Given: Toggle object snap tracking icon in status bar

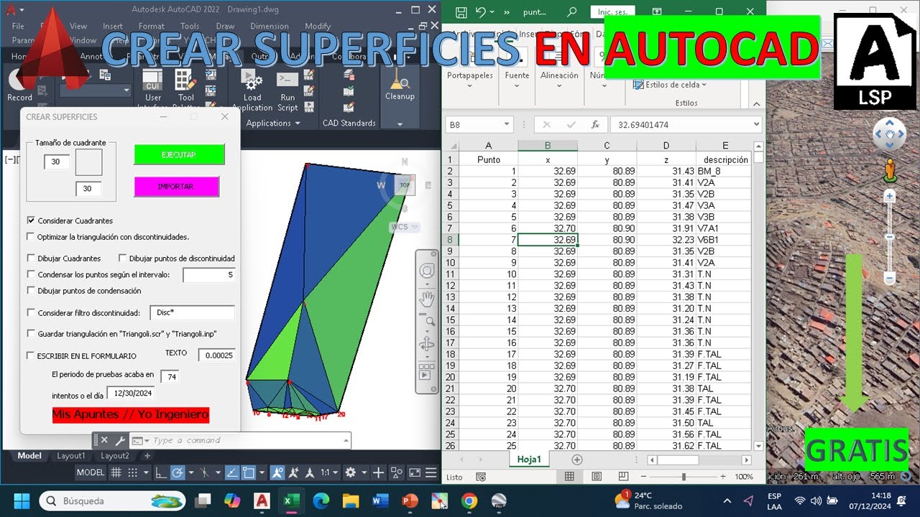Looking at the screenshot, I should pos(232,472).
